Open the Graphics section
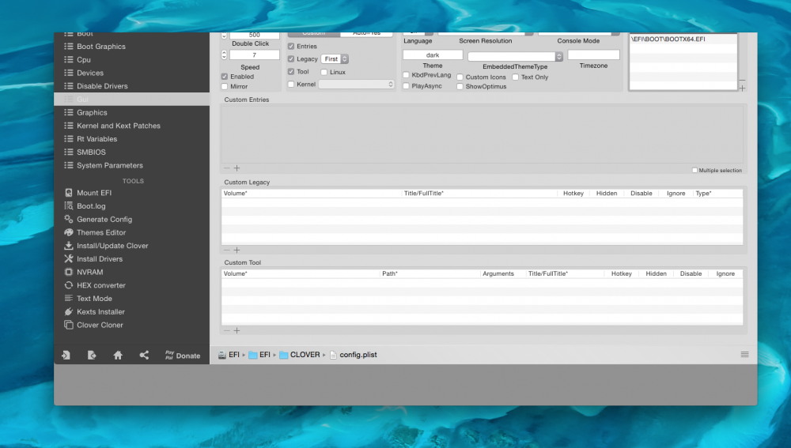The height and width of the screenshot is (448, 791). point(92,112)
